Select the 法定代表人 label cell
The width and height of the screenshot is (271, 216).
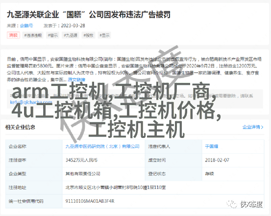[x=173, y=146]
